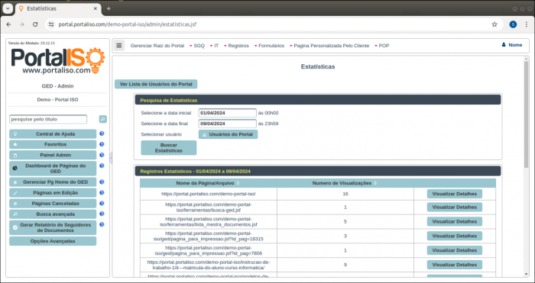Click the vertical page scrollbar
This screenshot has width=535, height=283.
(526, 114)
